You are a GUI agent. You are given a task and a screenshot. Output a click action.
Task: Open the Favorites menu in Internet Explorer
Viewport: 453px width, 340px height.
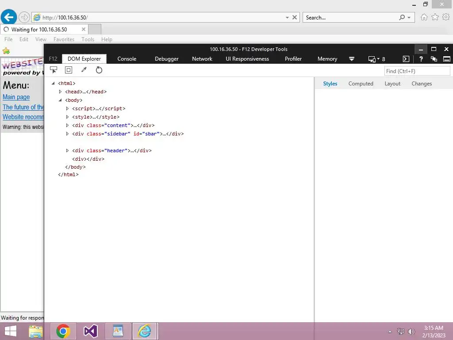click(x=64, y=39)
